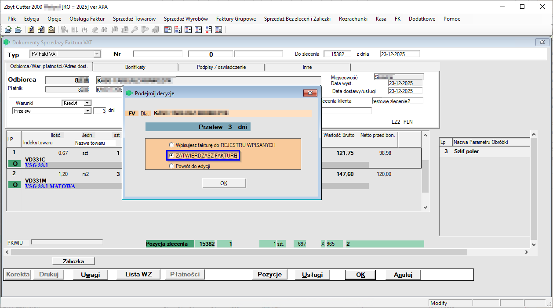Open the FV Fakt VAT type dropdown
This screenshot has height=308, width=553.
coord(97,54)
